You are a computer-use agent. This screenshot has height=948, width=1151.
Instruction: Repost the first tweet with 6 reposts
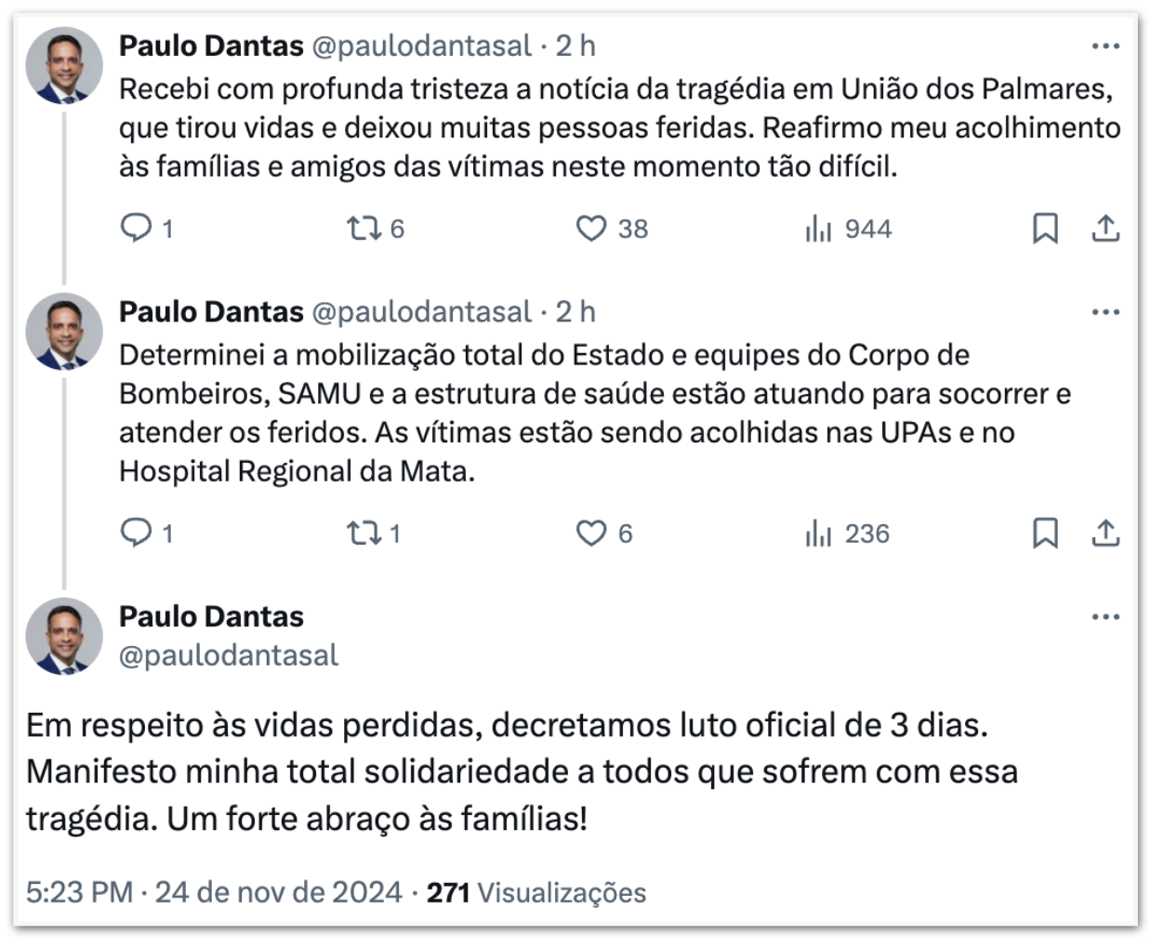click(x=361, y=228)
